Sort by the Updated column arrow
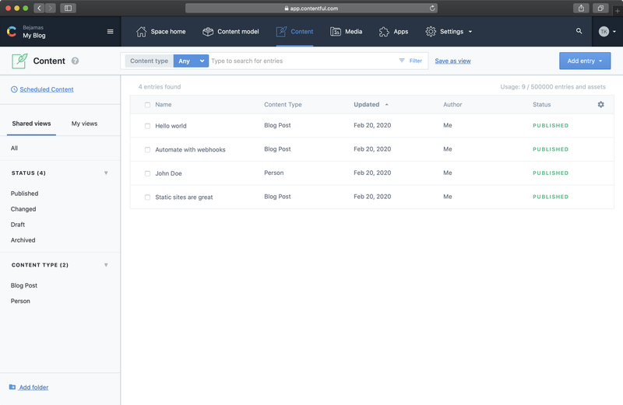Image resolution: width=623 pixels, height=405 pixels. pyautogui.click(x=386, y=105)
